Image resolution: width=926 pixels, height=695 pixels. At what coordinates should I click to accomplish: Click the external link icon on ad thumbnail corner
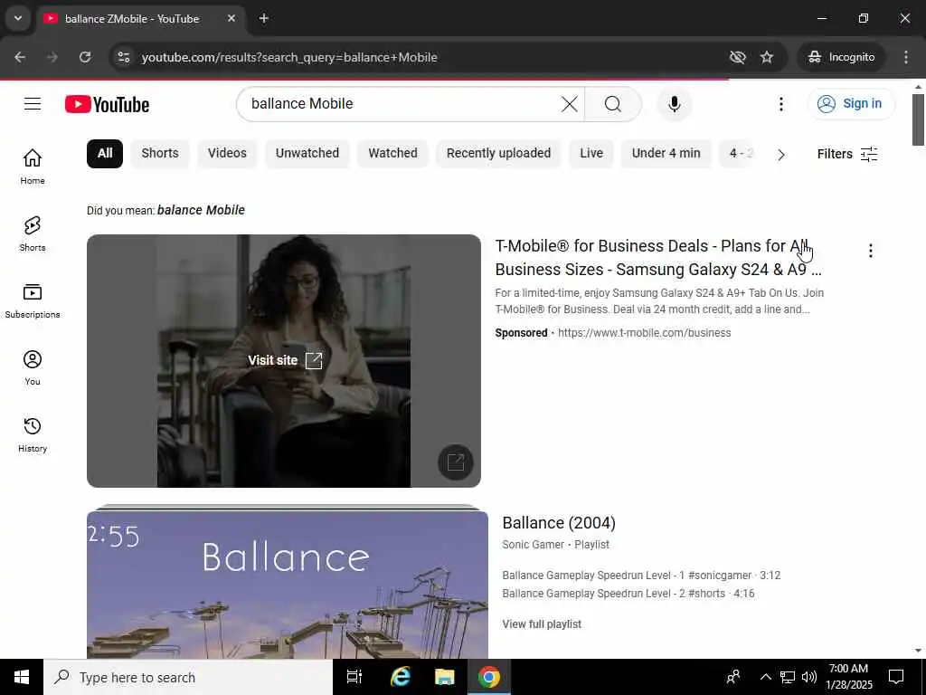(456, 462)
